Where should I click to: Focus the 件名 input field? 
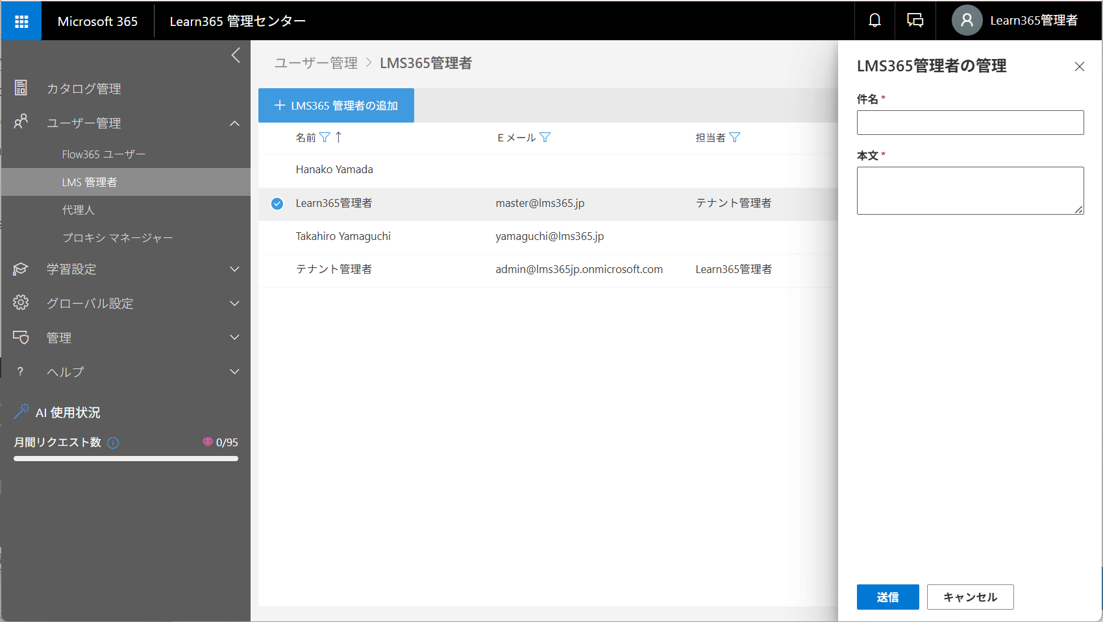pyautogui.click(x=970, y=123)
